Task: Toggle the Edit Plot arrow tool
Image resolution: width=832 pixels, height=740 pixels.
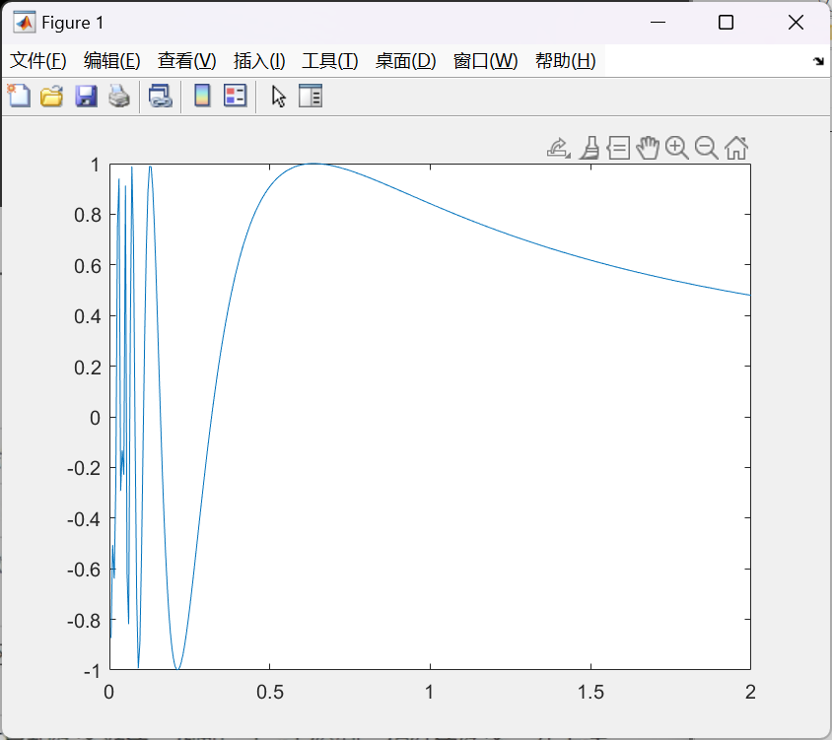Action: [x=279, y=96]
